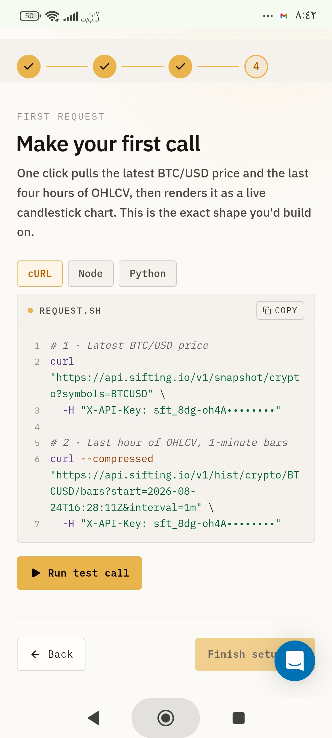Switch to the Python code tab
Screen dimensions: 332x738
[148, 274]
